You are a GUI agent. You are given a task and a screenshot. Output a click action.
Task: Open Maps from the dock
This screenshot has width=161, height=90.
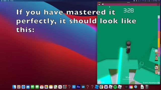point(55,87)
